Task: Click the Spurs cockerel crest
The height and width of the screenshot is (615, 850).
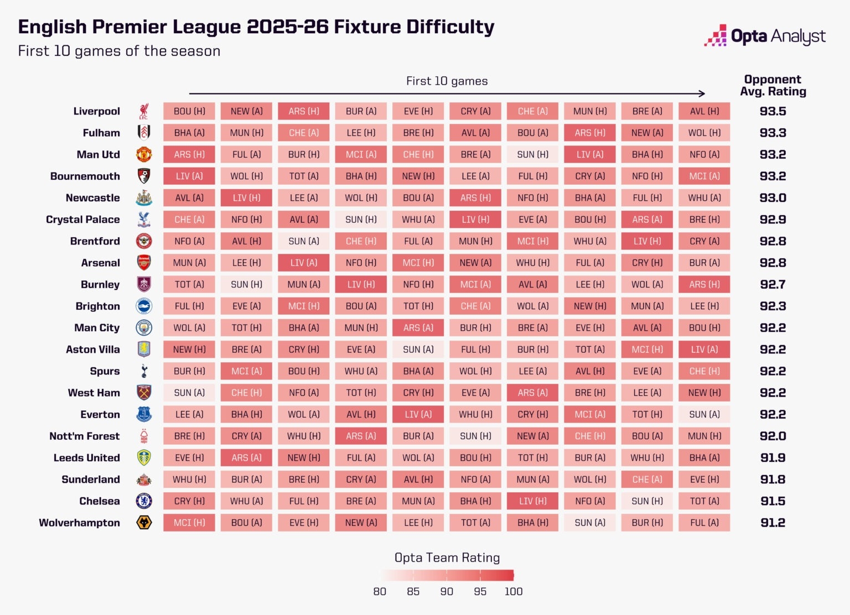Action: tap(144, 371)
